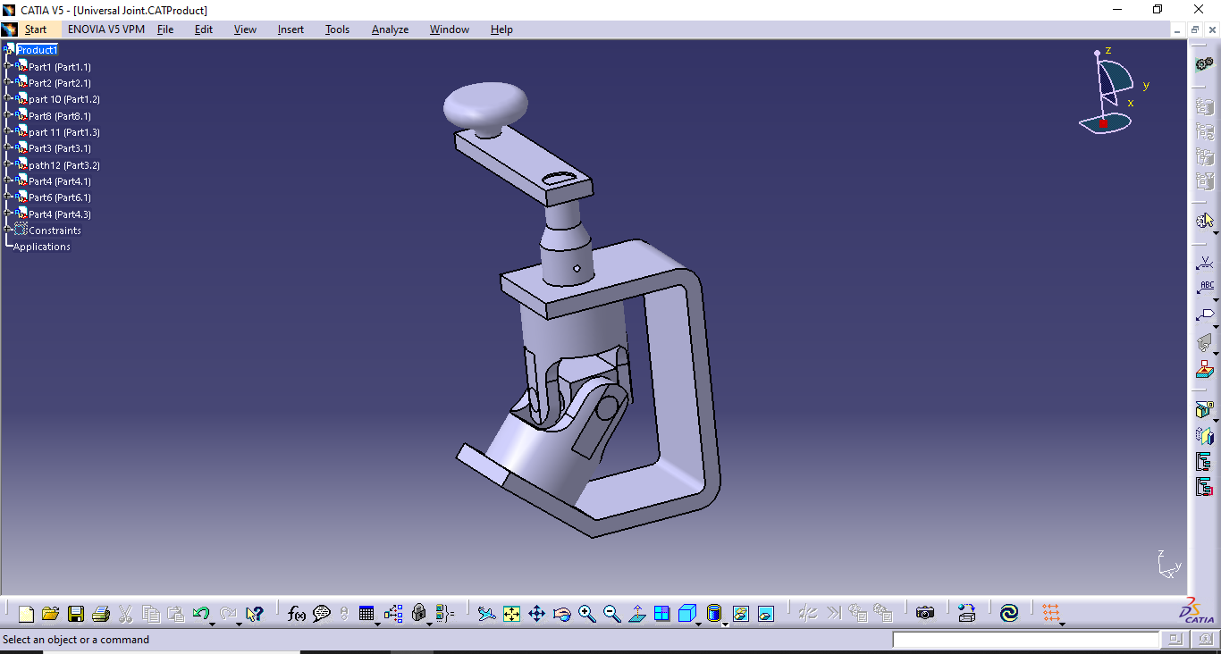The width and height of the screenshot is (1221, 654).
Task: Open the Formula f(x) tool
Action: [x=297, y=614]
